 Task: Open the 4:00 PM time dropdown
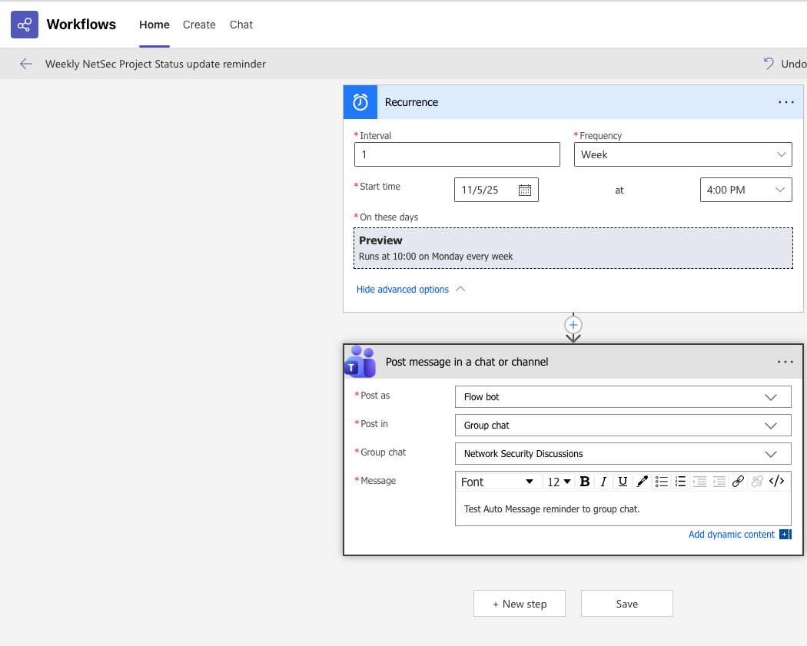(x=746, y=190)
